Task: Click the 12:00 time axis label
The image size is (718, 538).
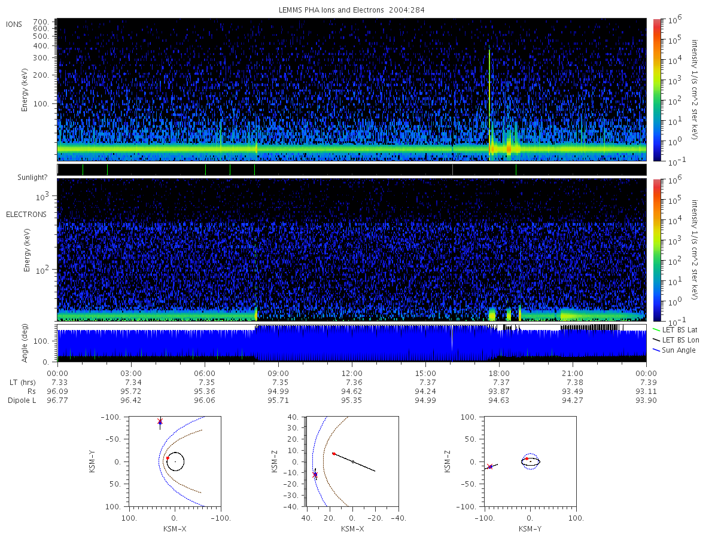Action: pos(352,372)
